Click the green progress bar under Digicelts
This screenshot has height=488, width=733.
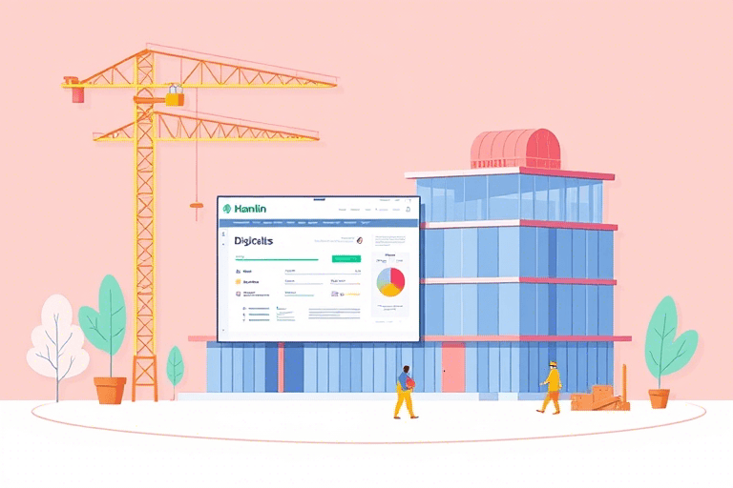[276, 258]
